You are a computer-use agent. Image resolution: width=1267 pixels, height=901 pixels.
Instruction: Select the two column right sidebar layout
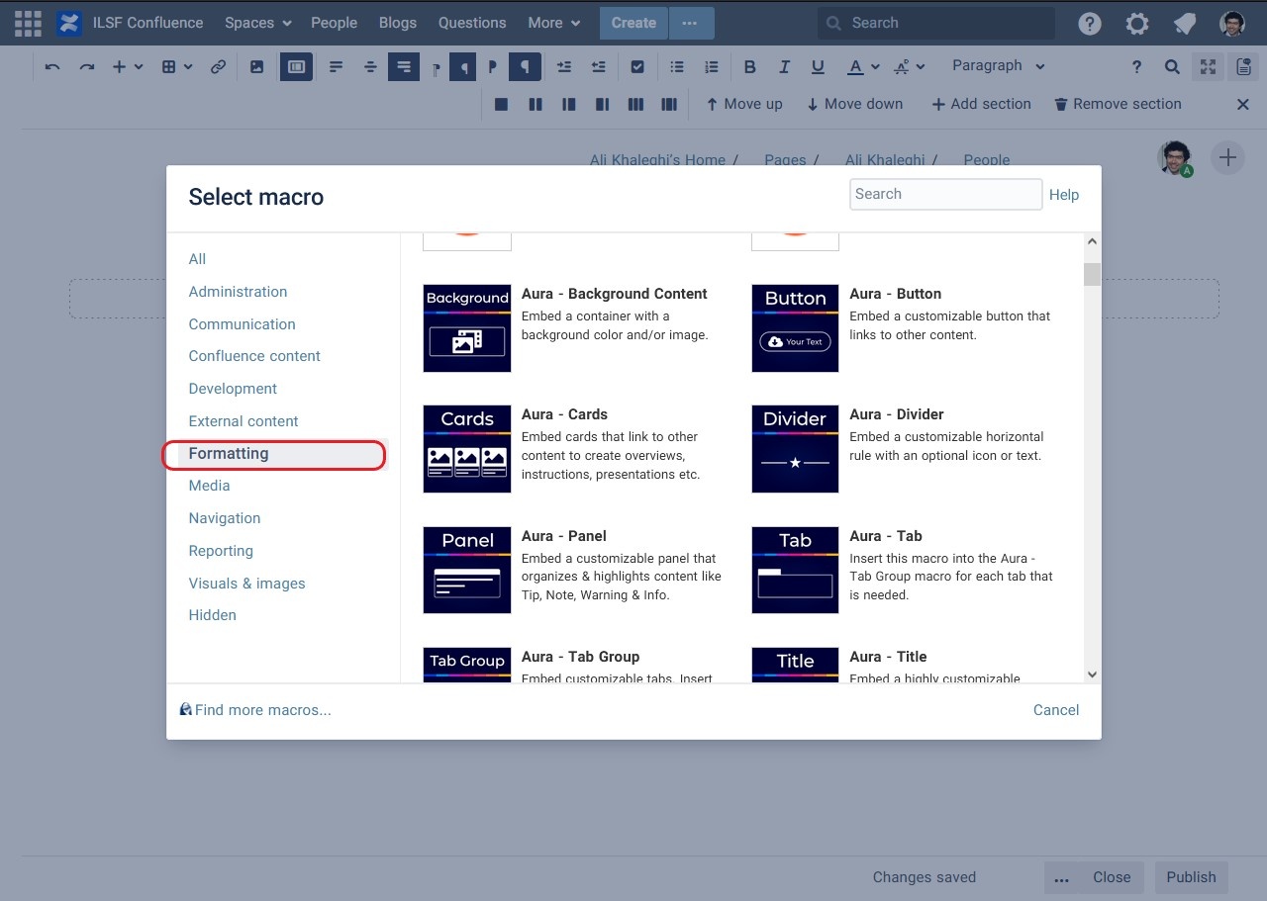click(x=603, y=105)
